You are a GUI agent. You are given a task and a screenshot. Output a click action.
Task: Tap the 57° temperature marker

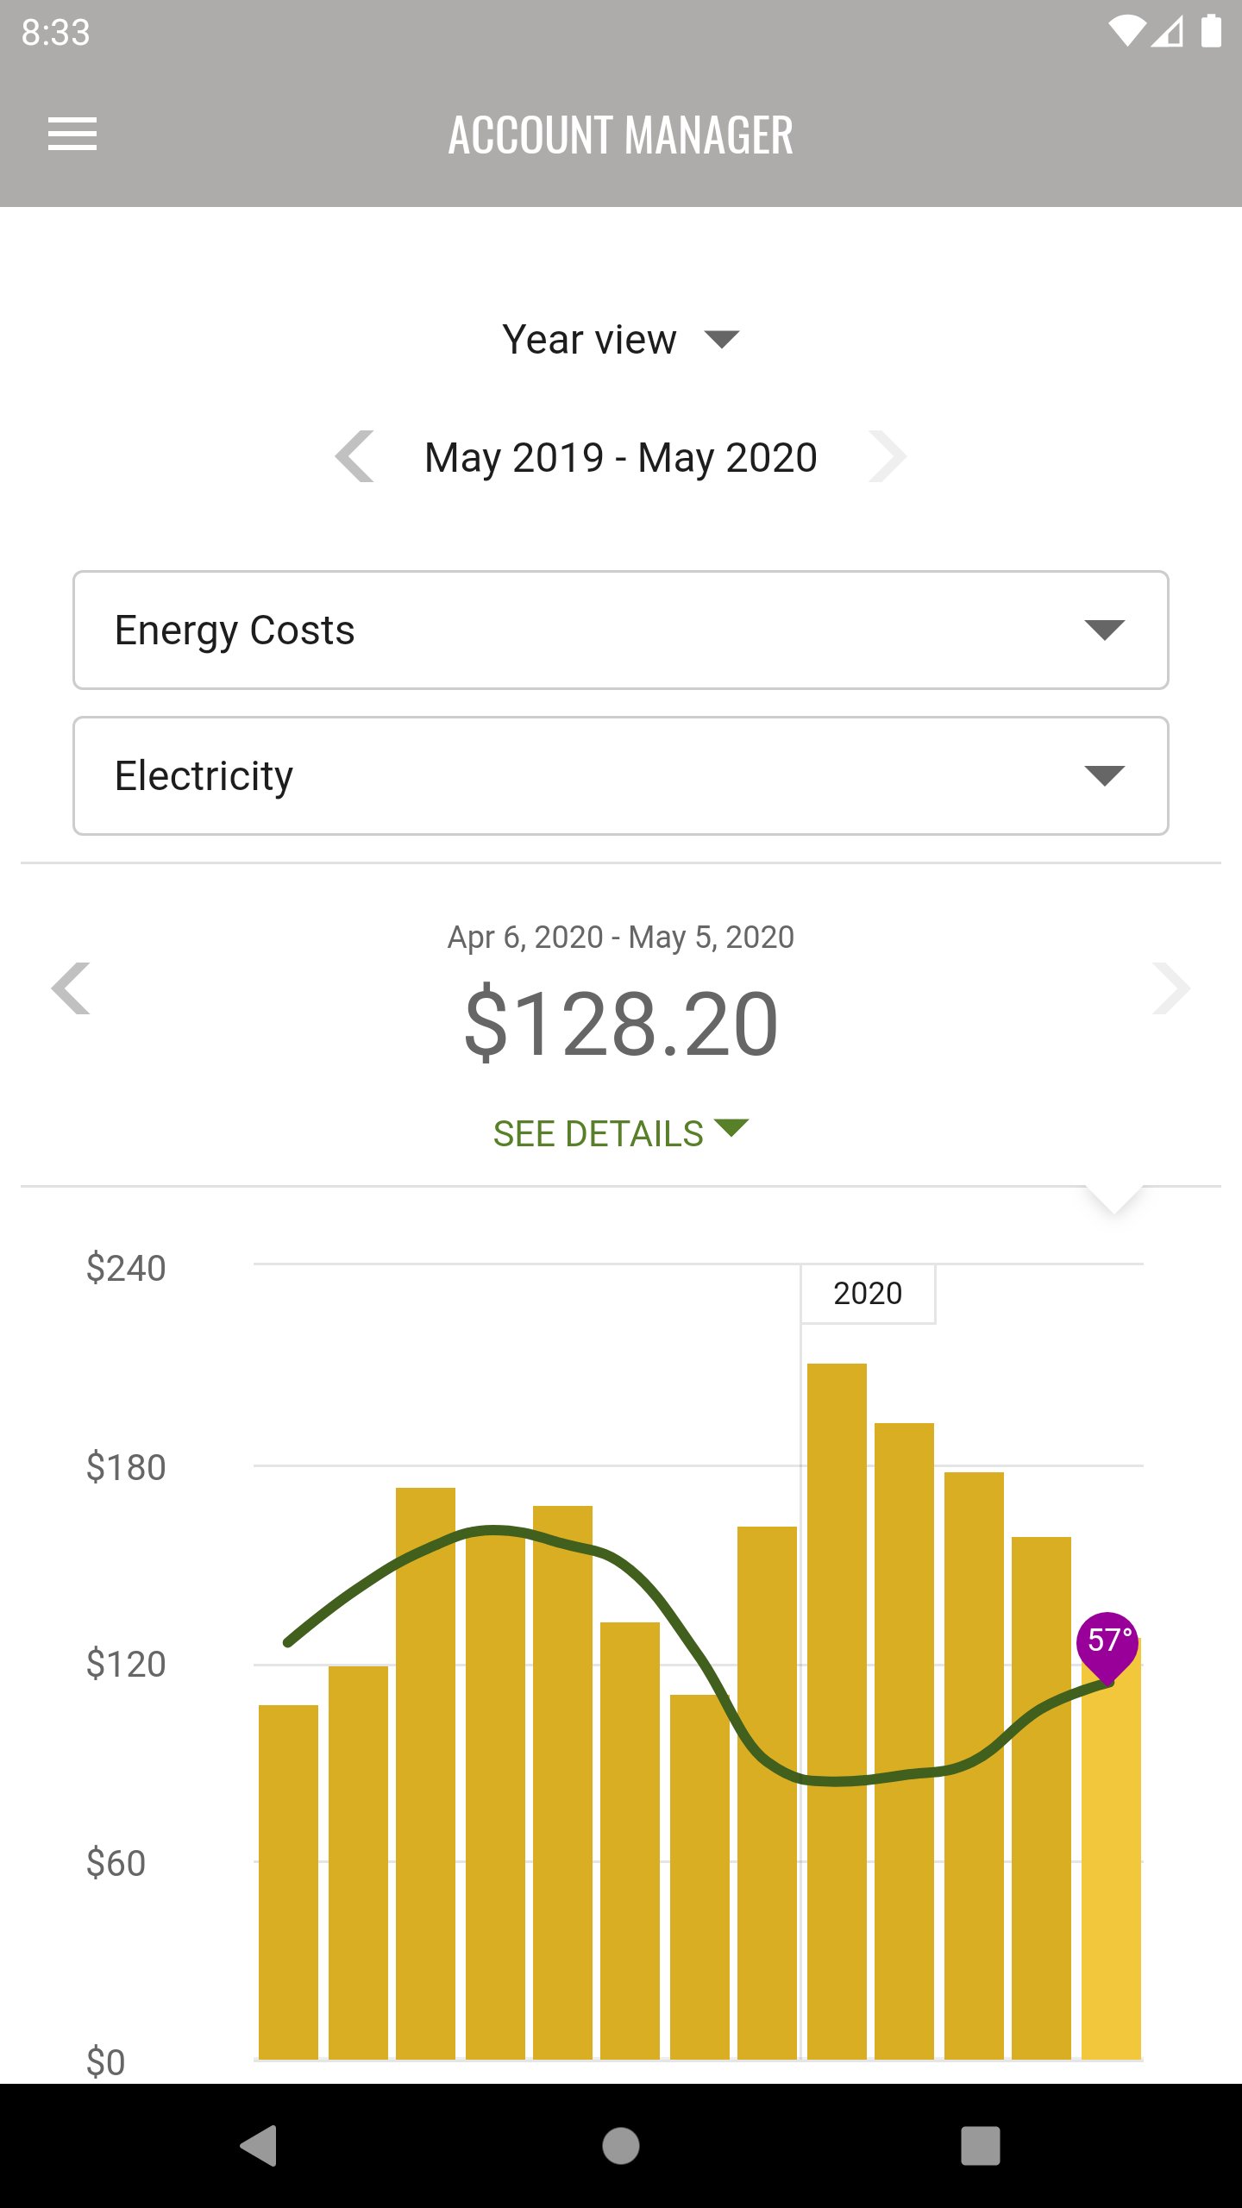coord(1108,1640)
